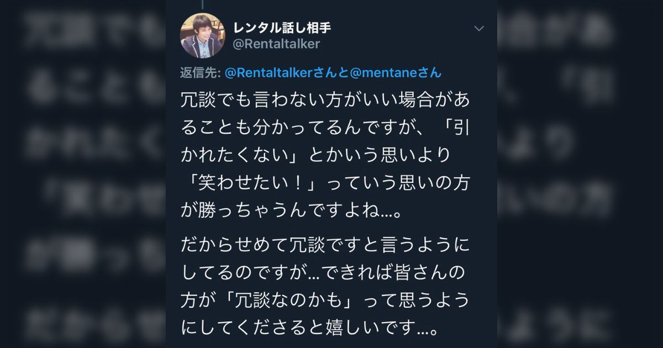Open the @mentaneさん mention link
The image size is (663, 348).
click(396, 73)
